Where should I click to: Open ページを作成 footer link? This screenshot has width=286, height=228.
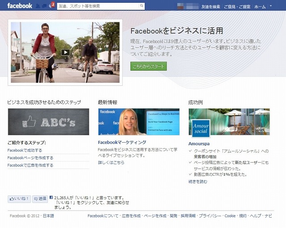(x=155, y=216)
